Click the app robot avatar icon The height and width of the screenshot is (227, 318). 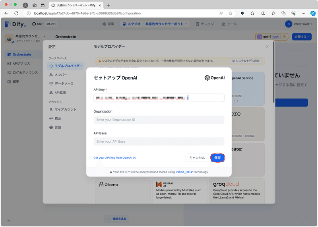9,39
